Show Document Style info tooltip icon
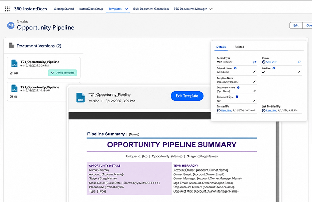 point(237,97)
